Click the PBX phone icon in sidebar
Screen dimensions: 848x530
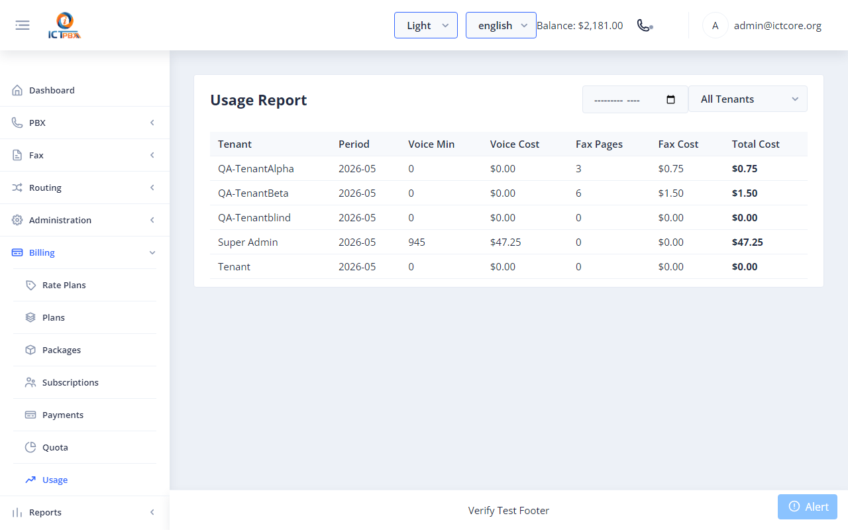17,123
